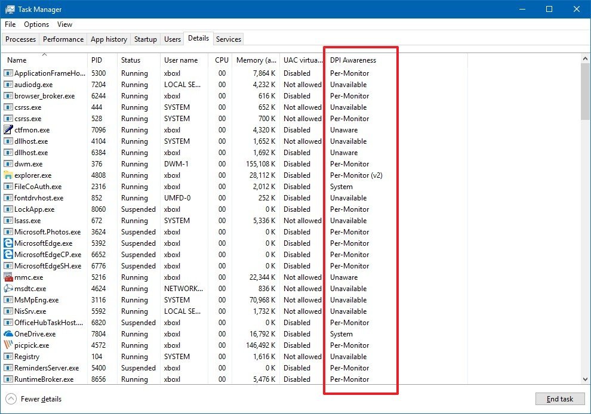The height and width of the screenshot is (414, 591).
Task: Select PID 4808 cell
Action: pos(98,175)
